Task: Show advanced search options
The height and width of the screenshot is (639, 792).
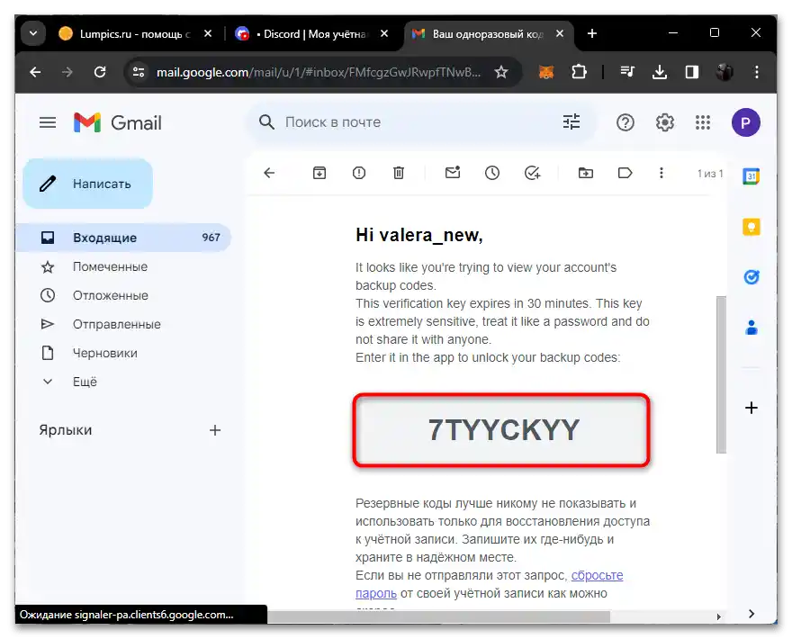Action: [x=571, y=122]
